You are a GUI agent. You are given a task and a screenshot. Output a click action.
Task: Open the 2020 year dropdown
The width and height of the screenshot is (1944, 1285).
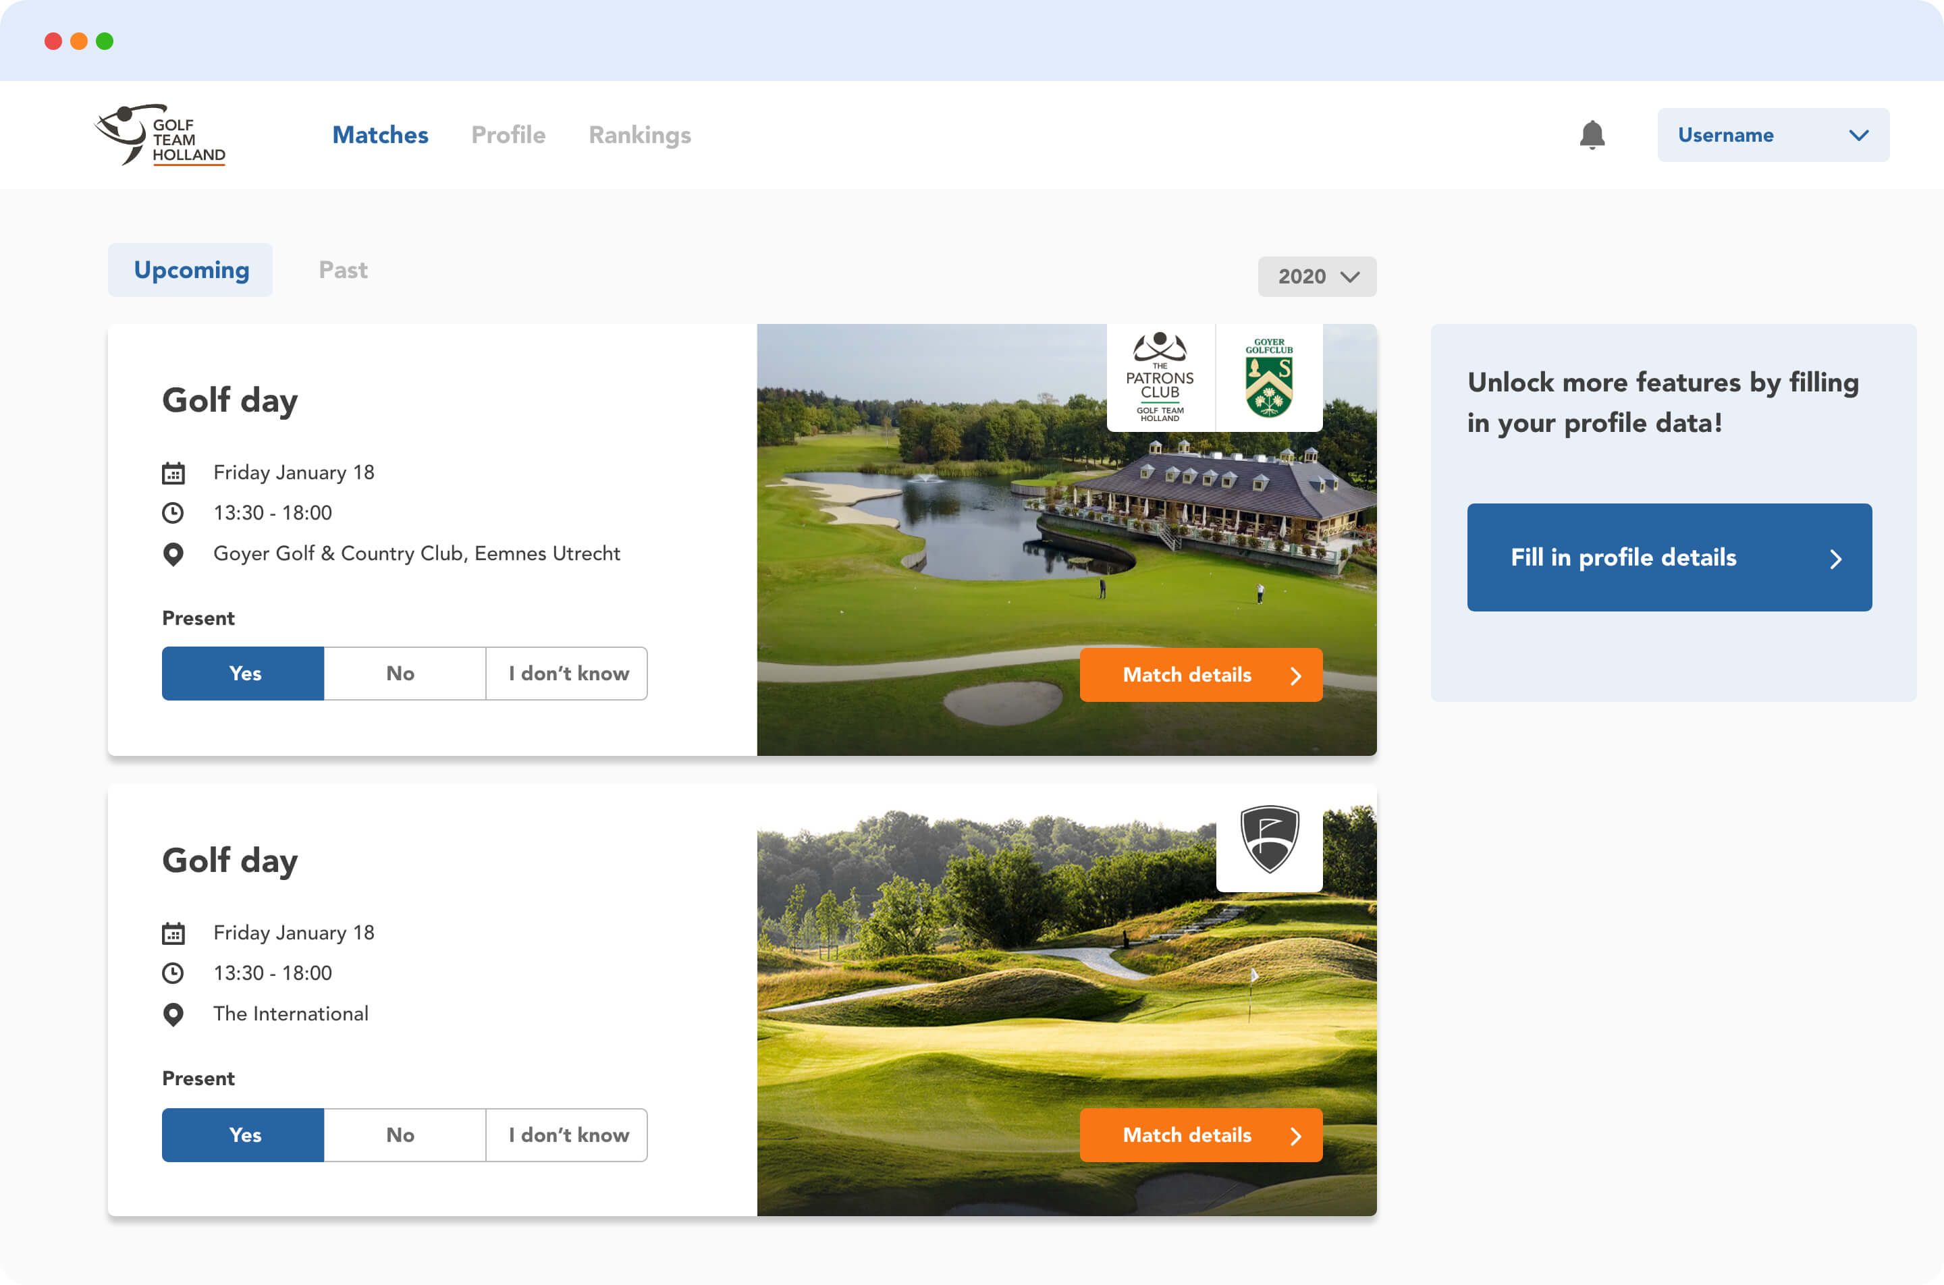pos(1317,277)
